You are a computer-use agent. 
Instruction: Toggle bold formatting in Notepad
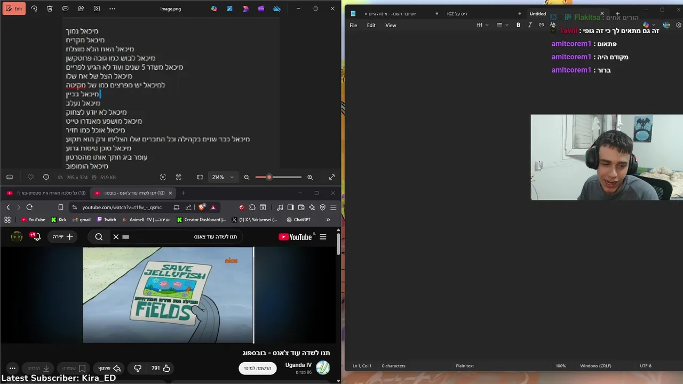518,25
